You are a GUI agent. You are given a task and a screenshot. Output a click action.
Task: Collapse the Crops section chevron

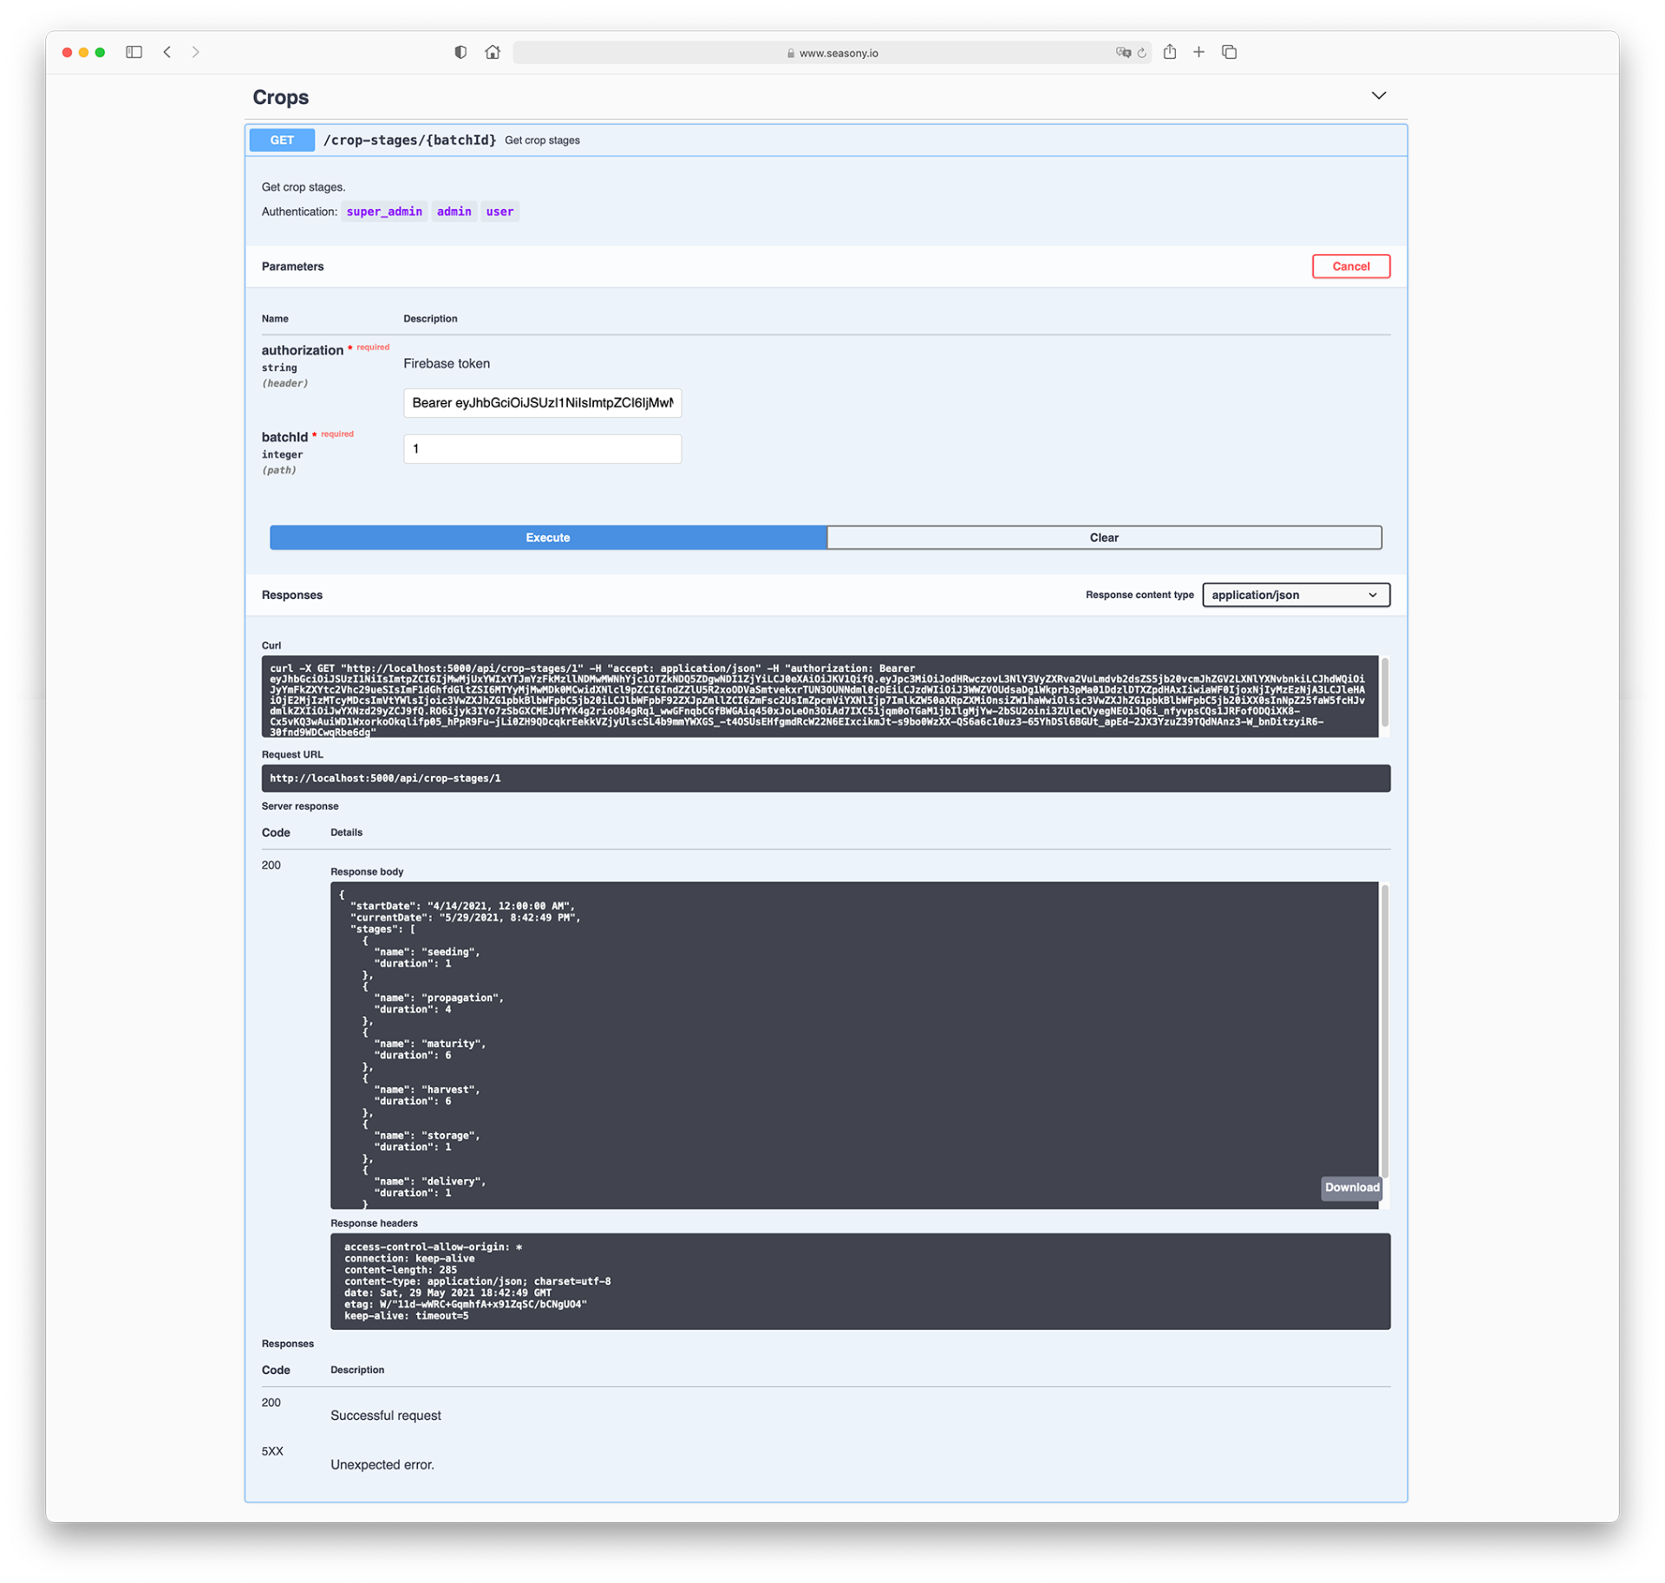pyautogui.click(x=1378, y=95)
